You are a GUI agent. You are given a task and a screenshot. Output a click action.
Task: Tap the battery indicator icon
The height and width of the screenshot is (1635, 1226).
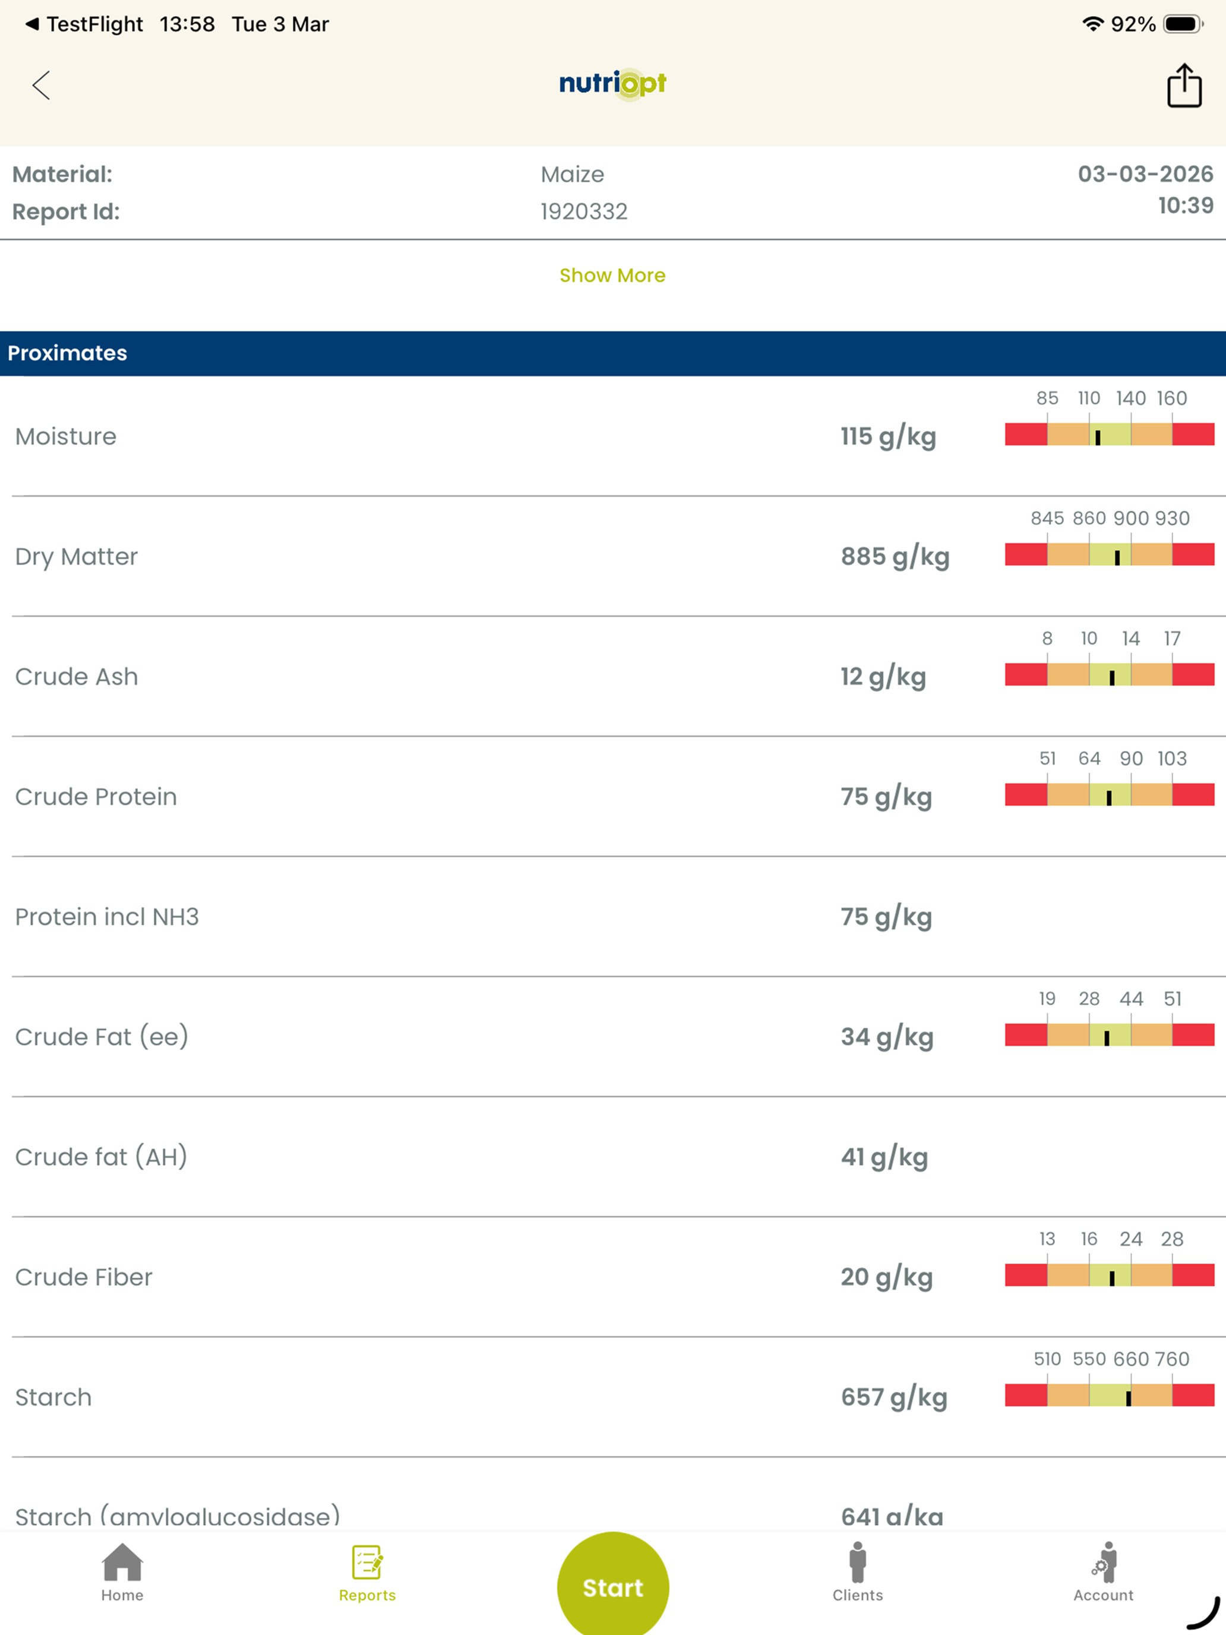click(1183, 24)
